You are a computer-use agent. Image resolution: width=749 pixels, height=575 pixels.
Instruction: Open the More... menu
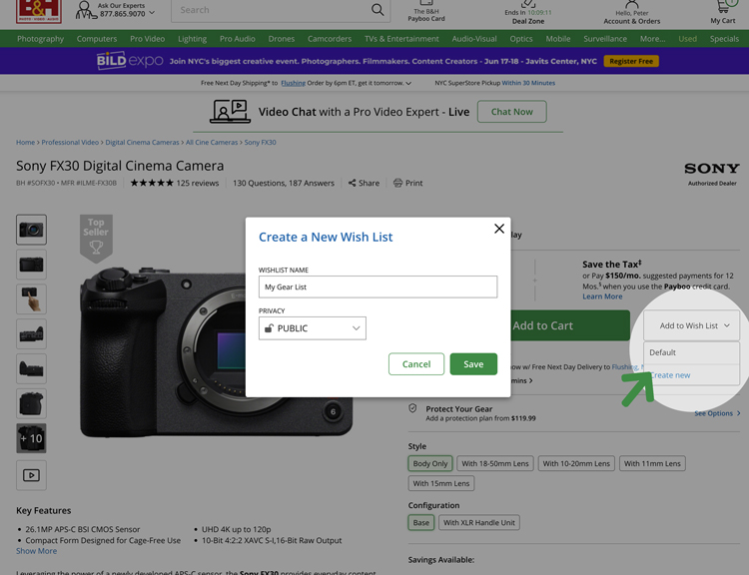pyautogui.click(x=652, y=39)
